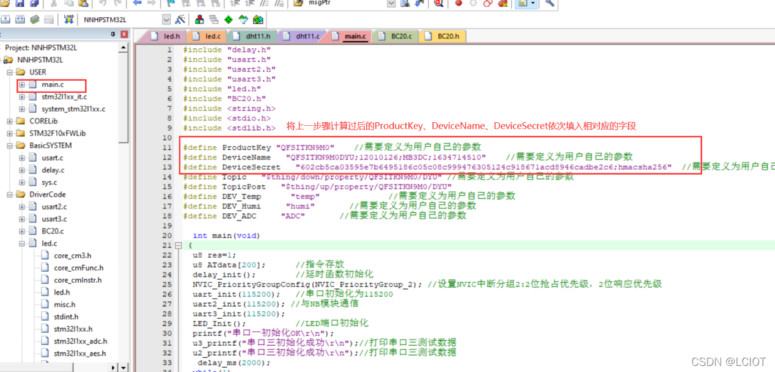Download code to flash with LOAD icon
This screenshot has width=775, height=372.
tap(68, 20)
